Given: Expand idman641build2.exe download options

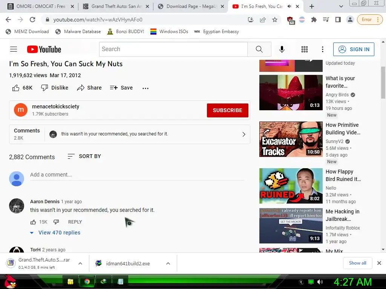Looking at the screenshot, I should [x=168, y=263].
